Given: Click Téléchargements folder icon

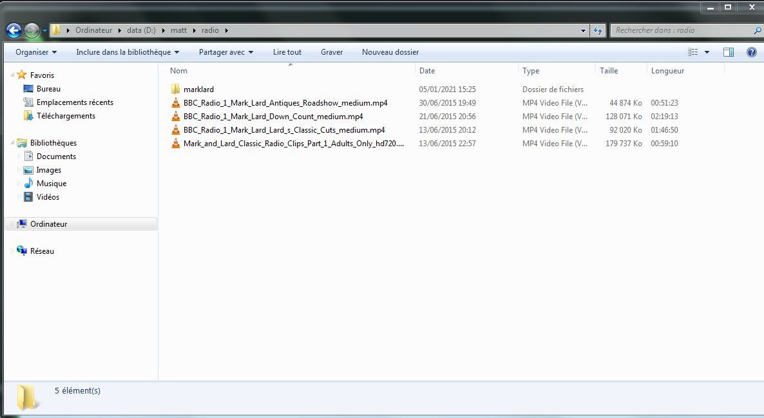Looking at the screenshot, I should coord(28,116).
